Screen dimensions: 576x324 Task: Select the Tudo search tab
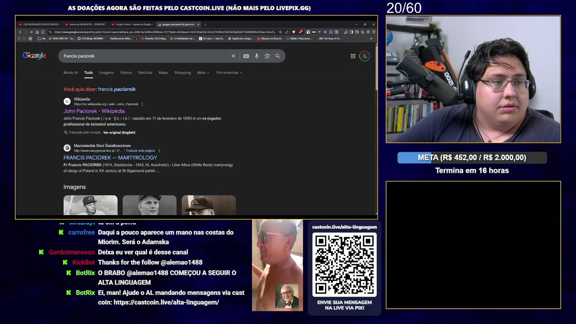pyautogui.click(x=88, y=72)
